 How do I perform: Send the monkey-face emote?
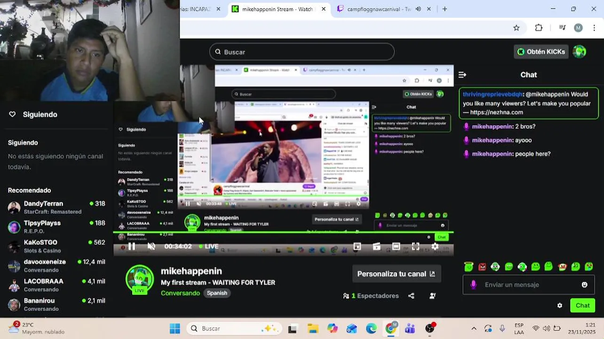(x=562, y=267)
